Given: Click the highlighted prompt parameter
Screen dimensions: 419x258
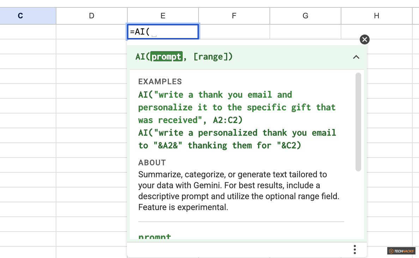Looking at the screenshot, I should click(167, 56).
